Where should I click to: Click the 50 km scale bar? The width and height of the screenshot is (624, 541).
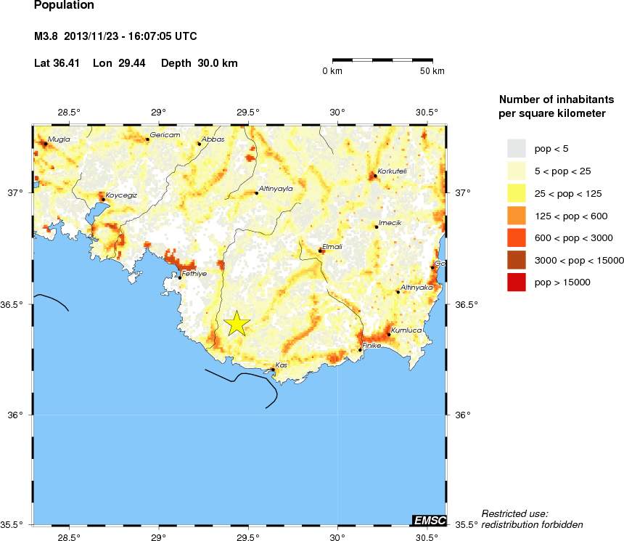click(382, 60)
